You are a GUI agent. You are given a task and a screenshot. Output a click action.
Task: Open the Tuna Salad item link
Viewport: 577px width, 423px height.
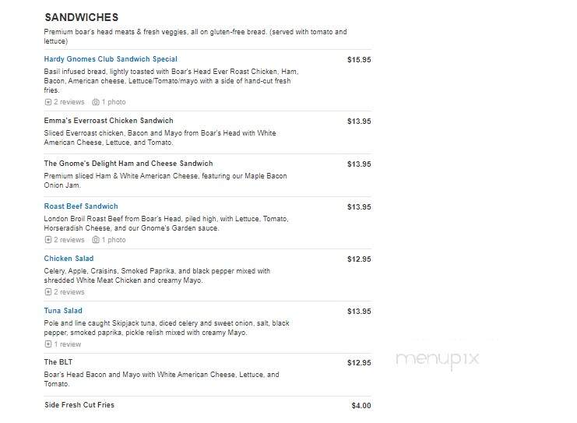(x=63, y=311)
